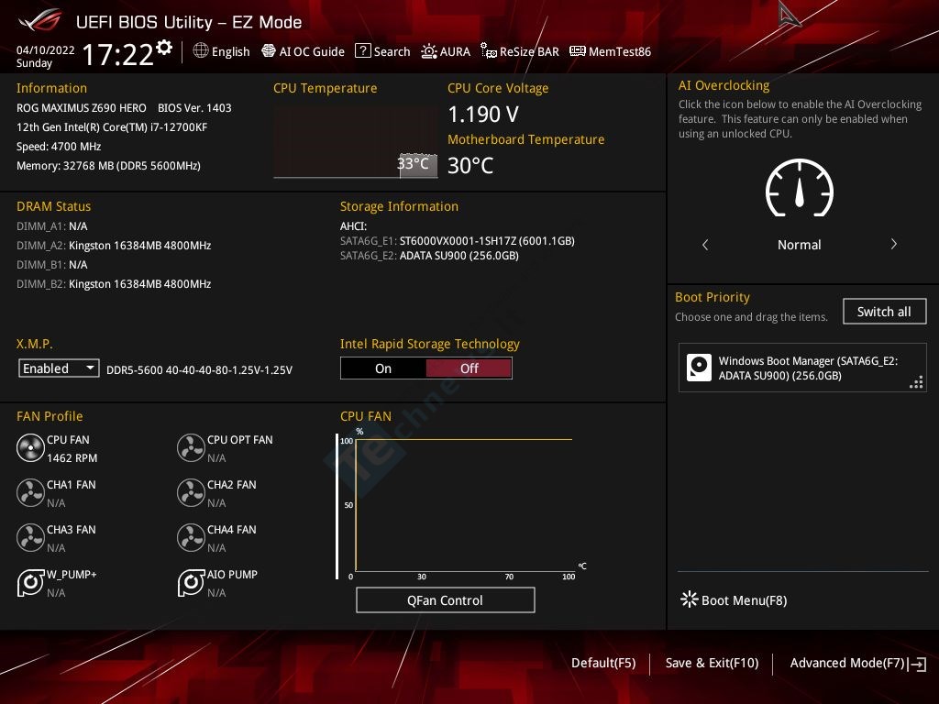
Task: Click the drag handle dots on boot entry
Action: pyautogui.click(x=916, y=382)
